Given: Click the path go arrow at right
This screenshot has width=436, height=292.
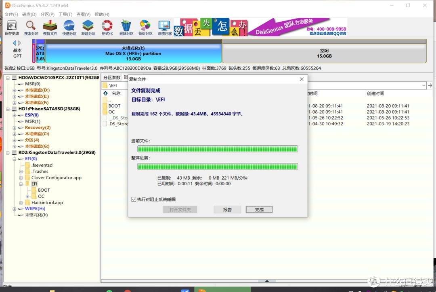Looking at the screenshot, I should (430, 85).
